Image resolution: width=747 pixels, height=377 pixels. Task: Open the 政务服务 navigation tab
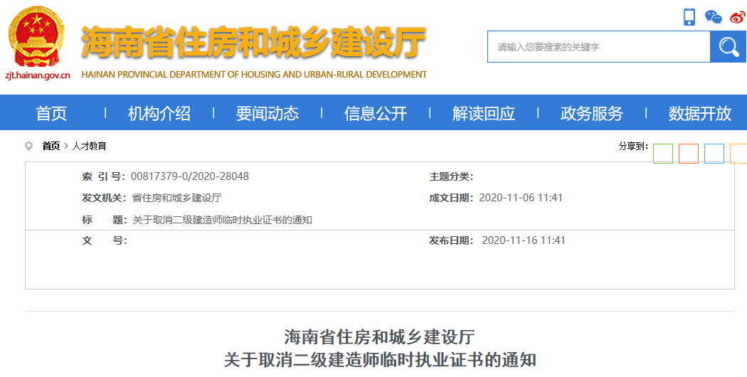[592, 113]
